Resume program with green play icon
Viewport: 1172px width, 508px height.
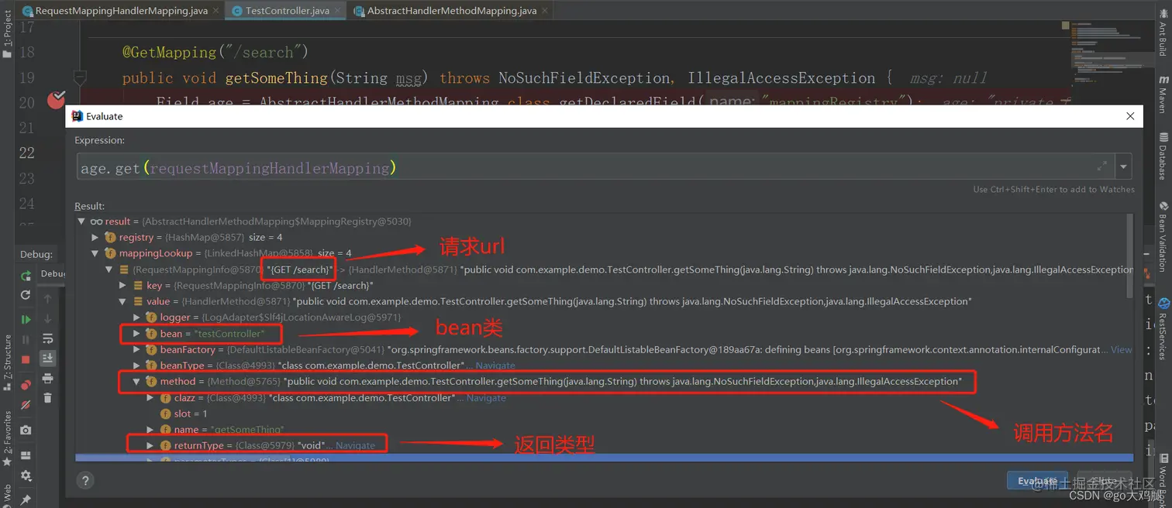26,319
